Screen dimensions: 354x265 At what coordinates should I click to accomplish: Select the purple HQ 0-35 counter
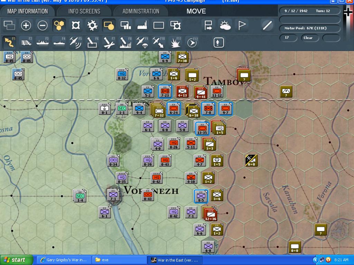[x=122, y=178]
